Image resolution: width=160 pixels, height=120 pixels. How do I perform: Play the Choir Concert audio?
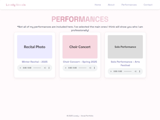66,68
